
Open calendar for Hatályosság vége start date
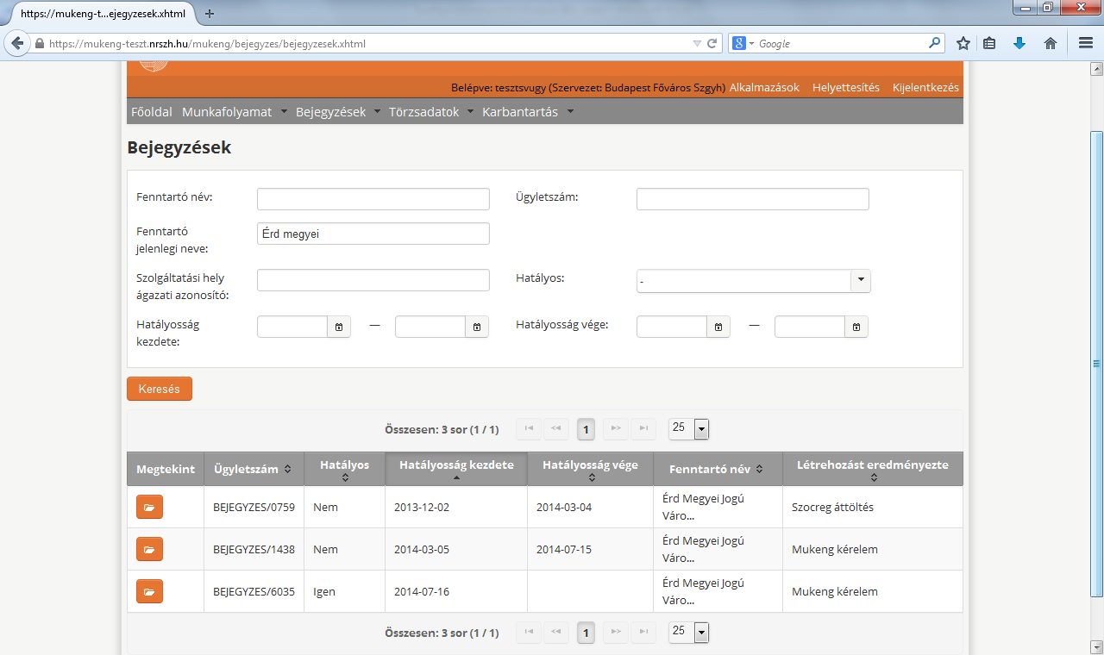718,327
